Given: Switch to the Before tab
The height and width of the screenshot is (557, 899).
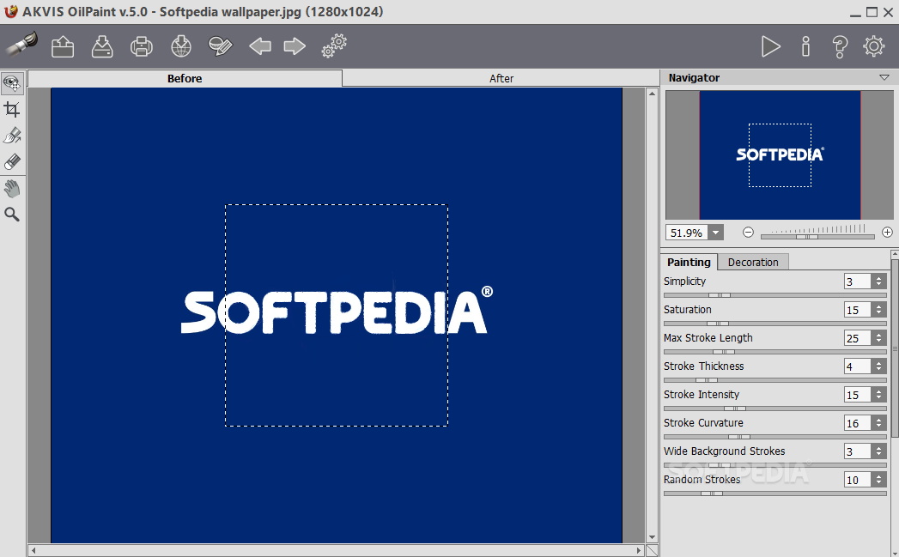Looking at the screenshot, I should 185,78.
